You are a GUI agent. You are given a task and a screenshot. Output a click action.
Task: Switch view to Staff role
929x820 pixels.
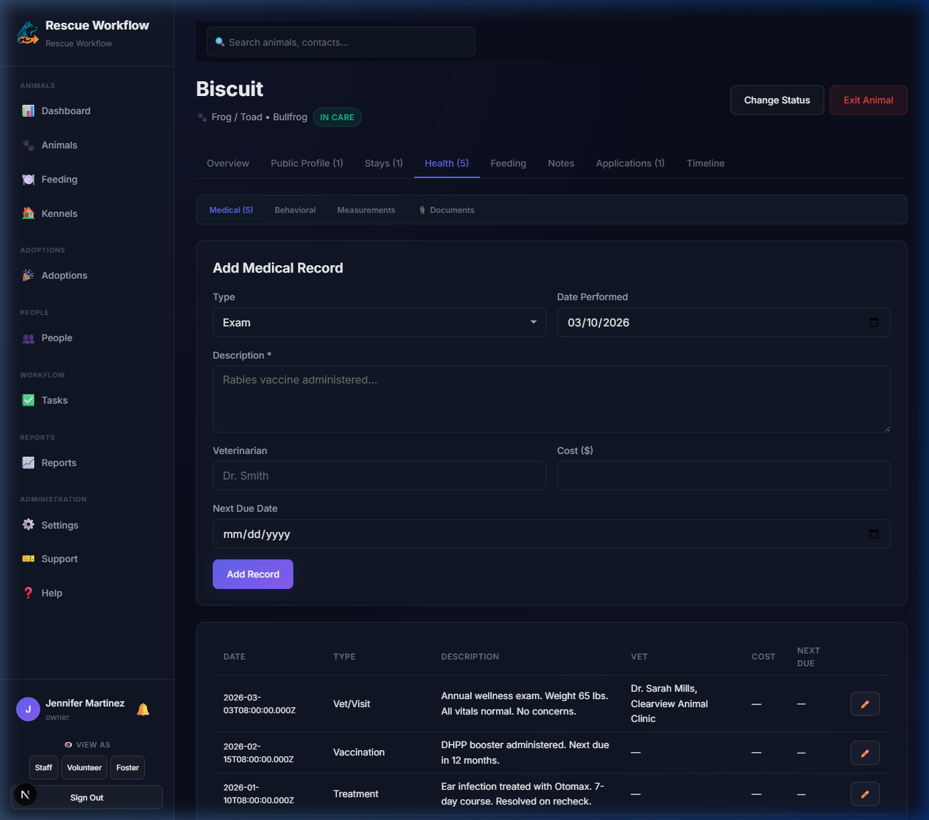[44, 768]
